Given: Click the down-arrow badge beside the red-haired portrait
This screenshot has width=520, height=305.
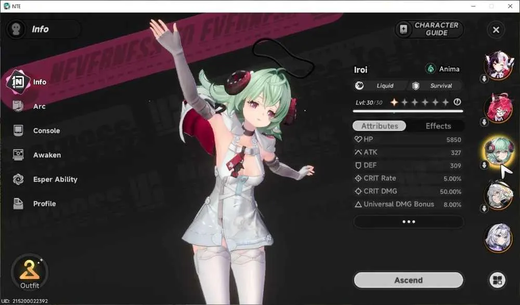Looking at the screenshot, I should click(484, 122).
